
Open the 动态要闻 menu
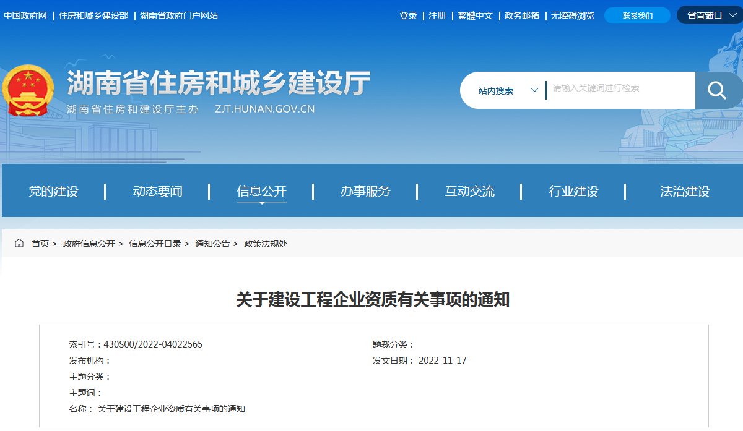coord(157,191)
